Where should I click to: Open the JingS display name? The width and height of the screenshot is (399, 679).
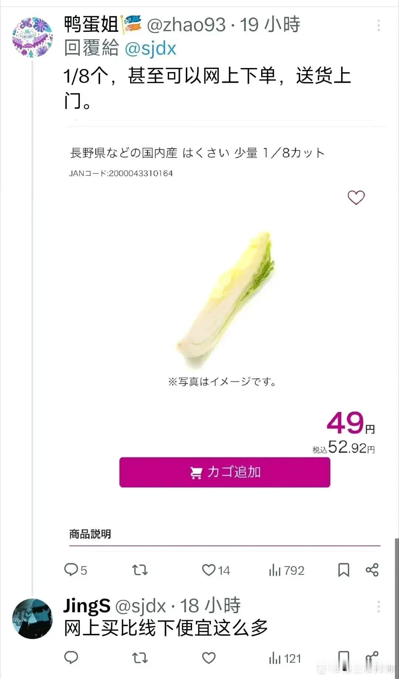(87, 606)
